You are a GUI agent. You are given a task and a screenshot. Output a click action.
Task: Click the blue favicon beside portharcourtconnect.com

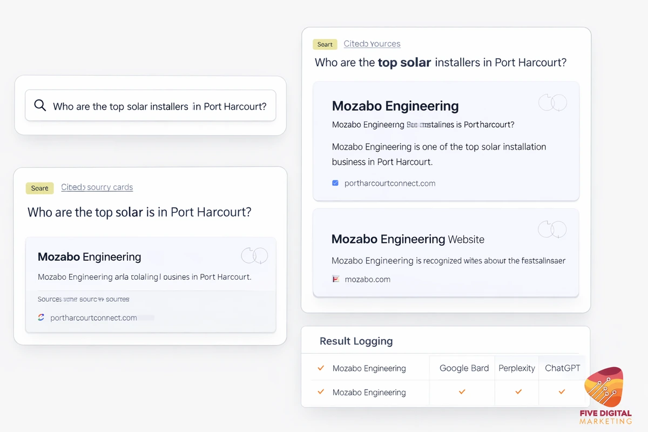coord(335,183)
